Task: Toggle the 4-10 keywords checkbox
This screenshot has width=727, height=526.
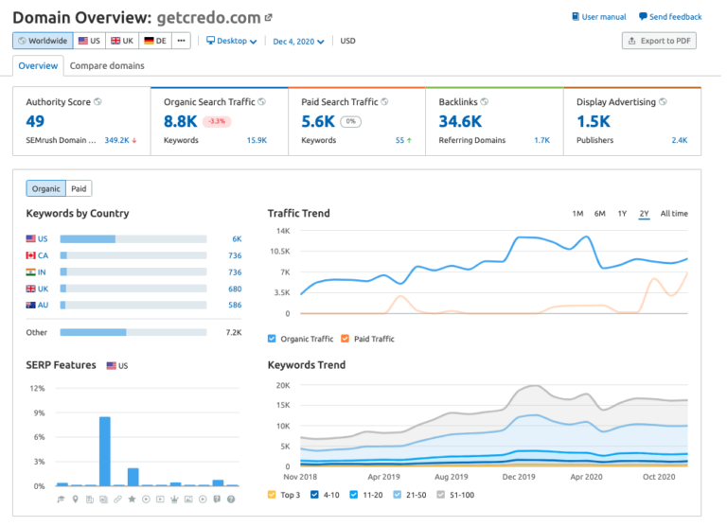Action: click(315, 495)
